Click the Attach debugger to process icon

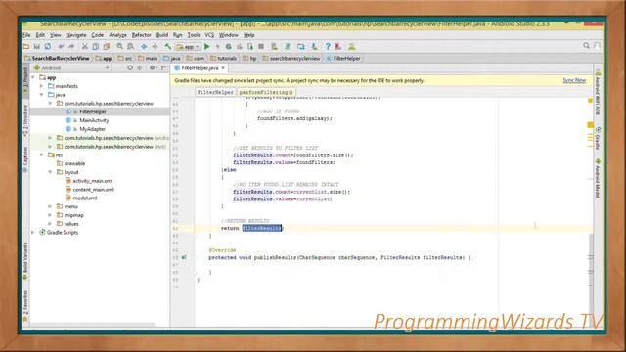coord(250,47)
